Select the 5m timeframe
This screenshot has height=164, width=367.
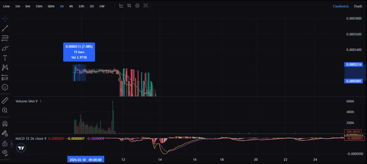pos(28,6)
